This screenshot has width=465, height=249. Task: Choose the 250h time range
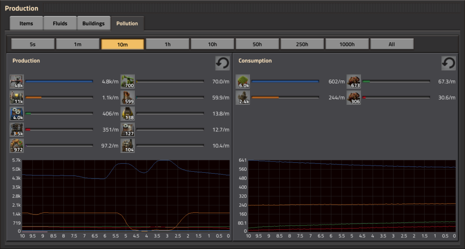tap(302, 44)
